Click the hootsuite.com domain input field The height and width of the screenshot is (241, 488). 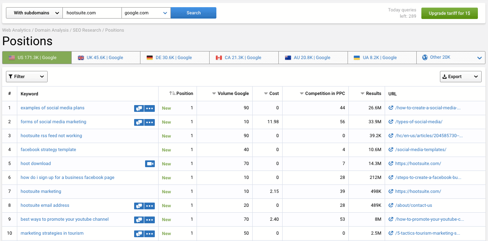tap(92, 13)
